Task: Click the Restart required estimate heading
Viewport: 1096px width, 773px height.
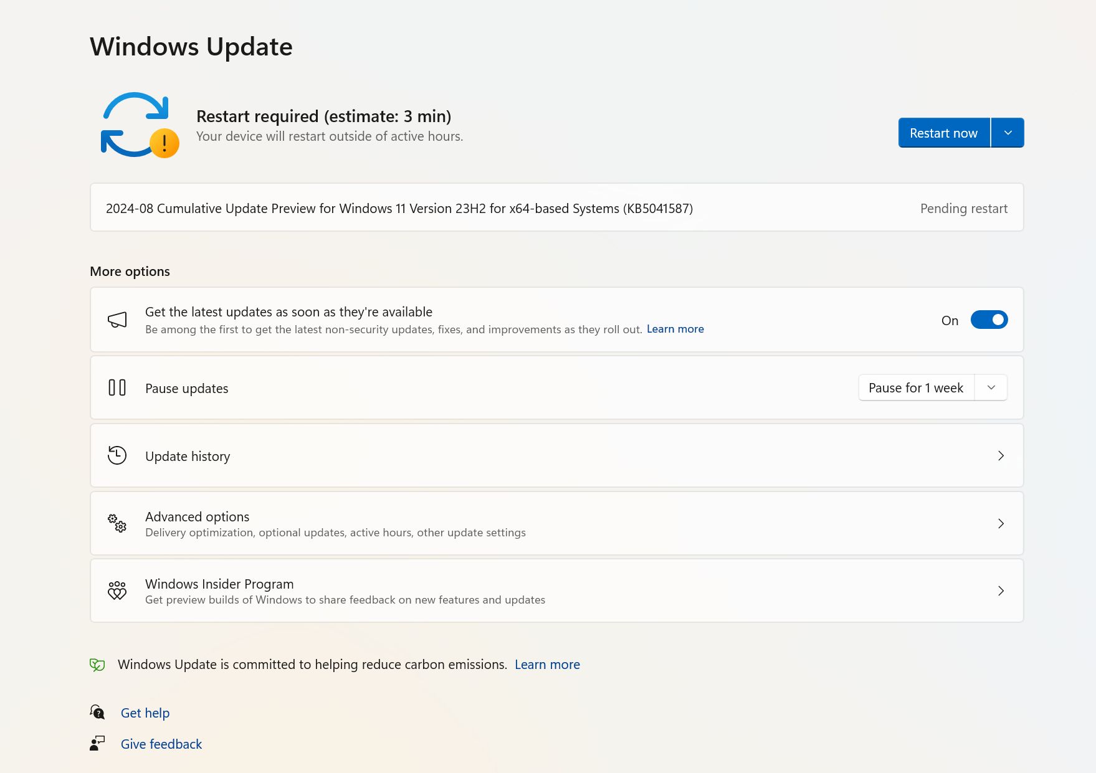Action: [324, 116]
